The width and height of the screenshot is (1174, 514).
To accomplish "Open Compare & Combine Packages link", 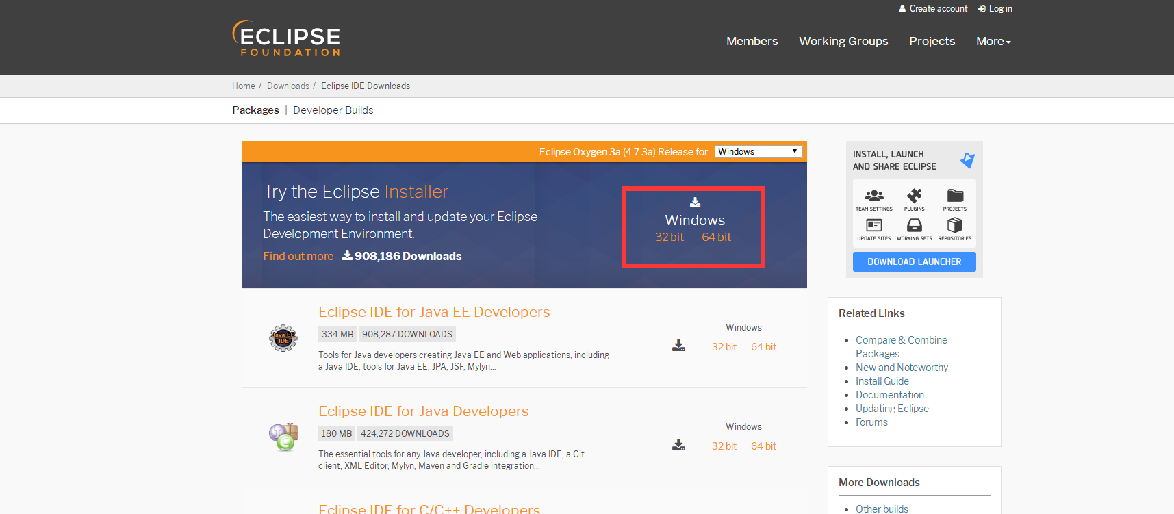I will click(901, 347).
